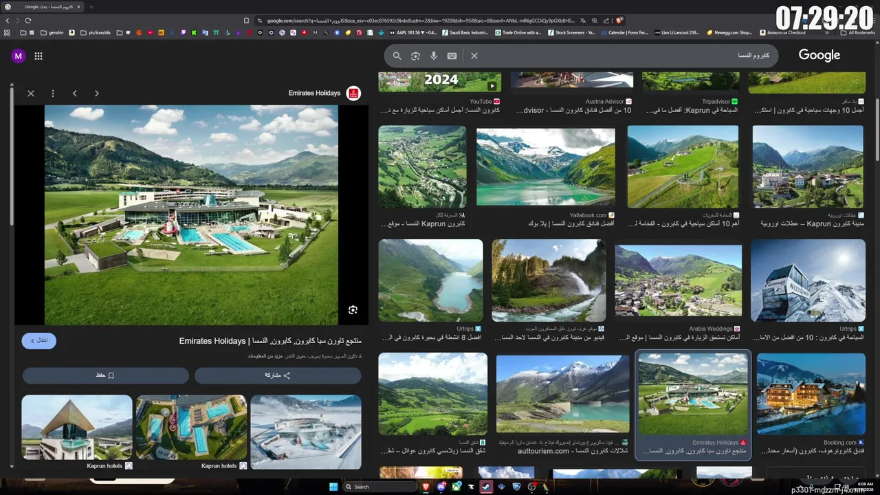Click the Tripadvisor source label
The width and height of the screenshot is (880, 495).
point(716,102)
